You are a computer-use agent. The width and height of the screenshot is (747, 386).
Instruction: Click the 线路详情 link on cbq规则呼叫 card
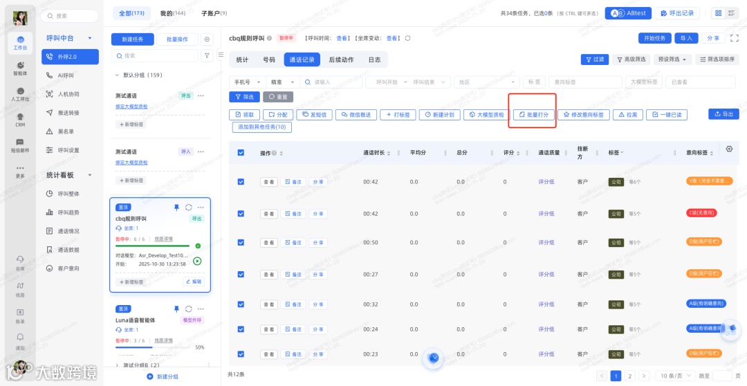coord(163,239)
